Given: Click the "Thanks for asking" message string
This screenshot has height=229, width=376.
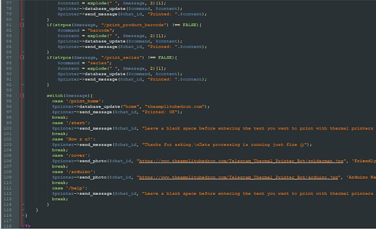Looking at the screenshot, I should tap(225, 145).
